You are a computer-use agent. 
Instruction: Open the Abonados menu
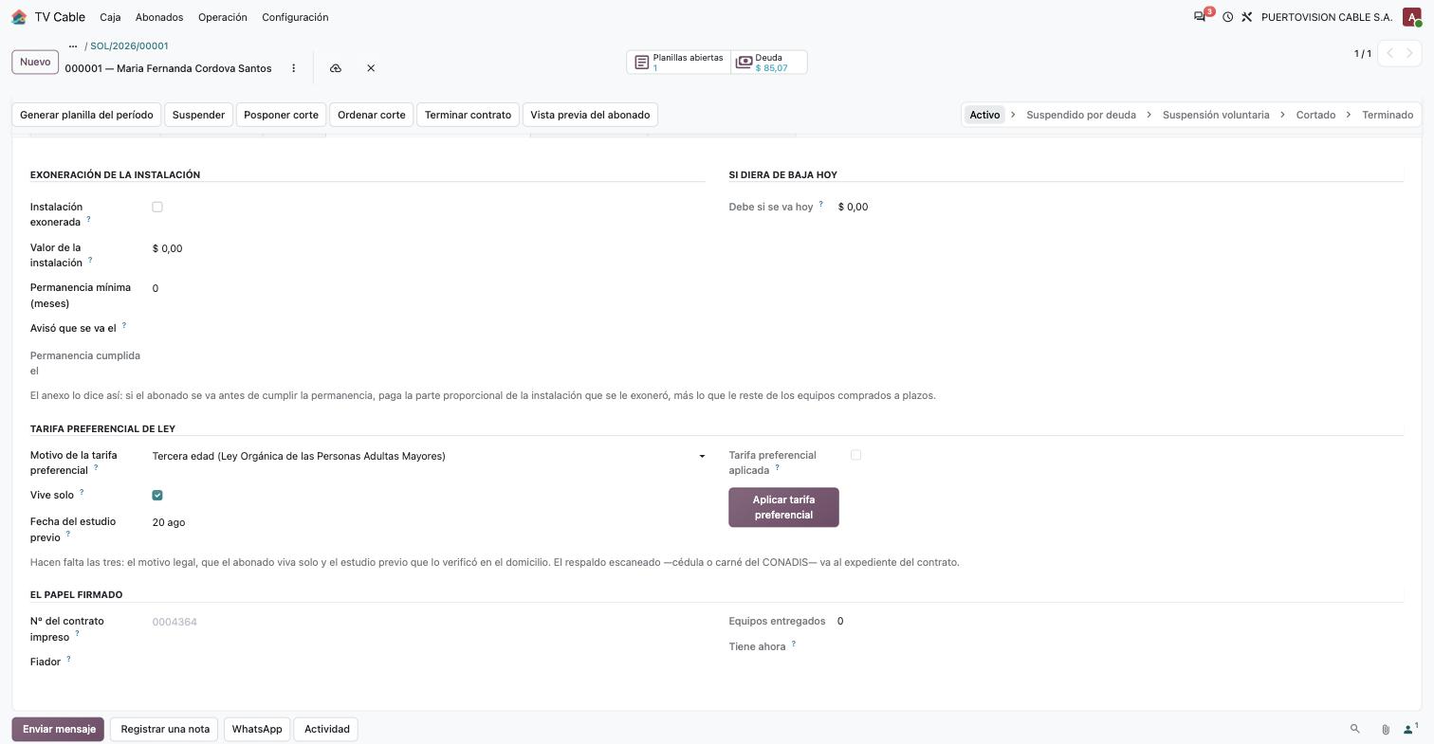click(159, 17)
